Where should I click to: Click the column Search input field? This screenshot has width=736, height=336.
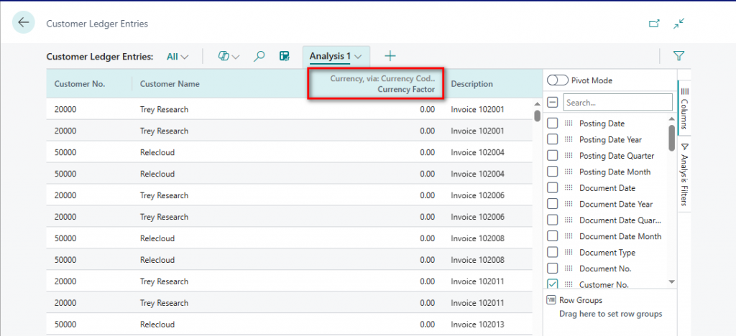pyautogui.click(x=618, y=102)
